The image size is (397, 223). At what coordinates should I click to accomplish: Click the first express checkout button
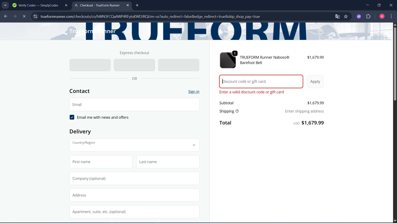coord(90,65)
